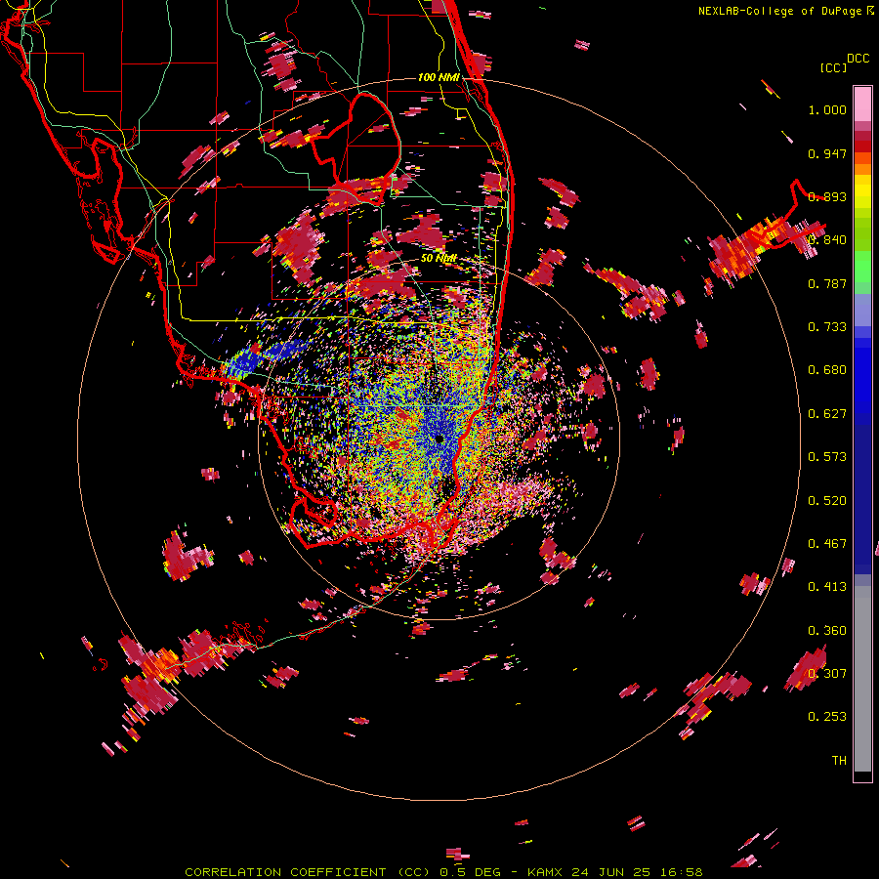The height and width of the screenshot is (879, 879).
Task: Select the 0.360 scale value
Action: 827,631
